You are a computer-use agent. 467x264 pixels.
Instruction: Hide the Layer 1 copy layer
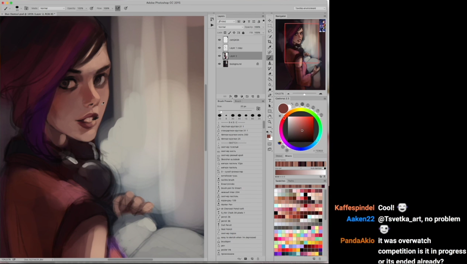click(219, 48)
